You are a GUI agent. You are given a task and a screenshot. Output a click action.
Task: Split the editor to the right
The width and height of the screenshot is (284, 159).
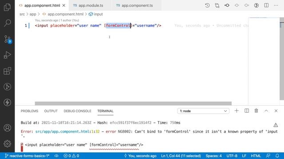[266, 5]
